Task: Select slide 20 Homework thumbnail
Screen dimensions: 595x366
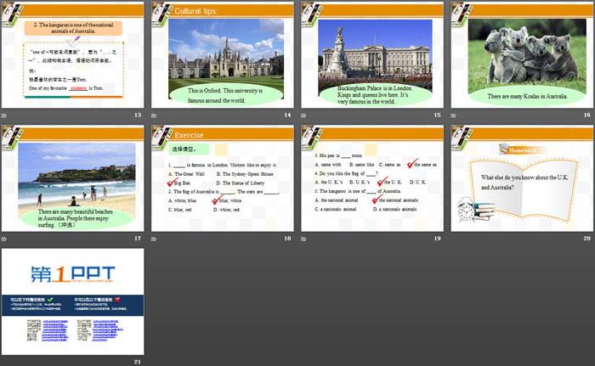Action: (x=522, y=178)
